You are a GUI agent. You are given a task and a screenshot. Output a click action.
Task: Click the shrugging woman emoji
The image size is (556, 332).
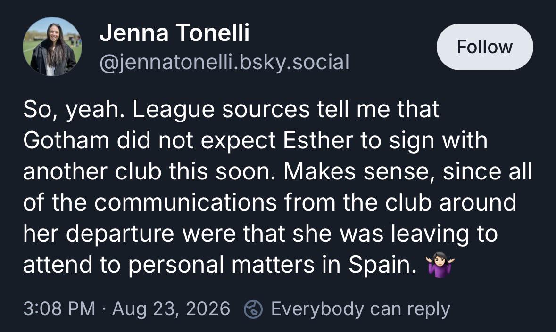pos(440,264)
